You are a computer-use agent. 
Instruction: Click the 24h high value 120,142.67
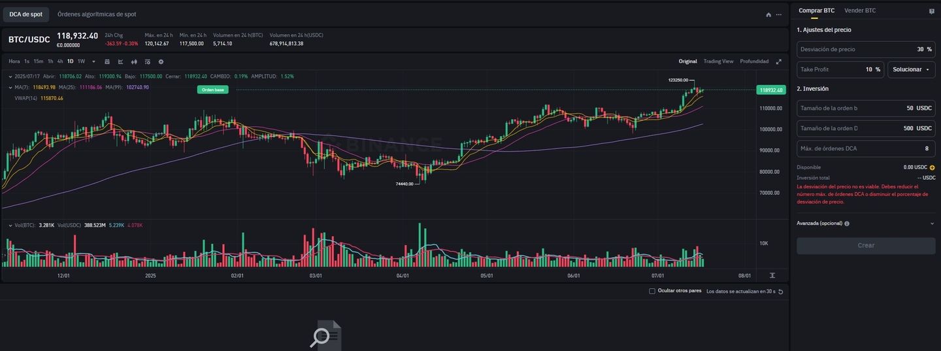[157, 44]
